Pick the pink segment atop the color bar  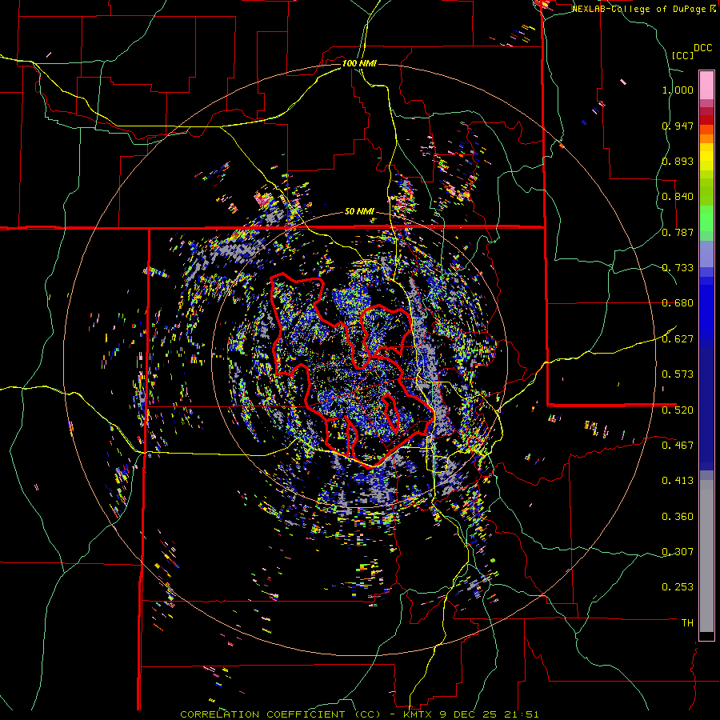click(x=706, y=85)
